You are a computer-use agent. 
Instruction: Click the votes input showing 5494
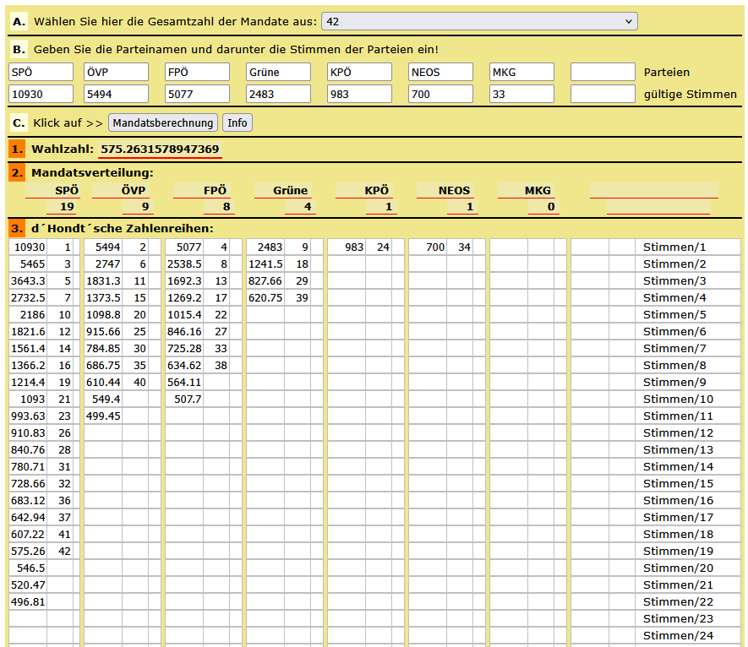tap(116, 95)
